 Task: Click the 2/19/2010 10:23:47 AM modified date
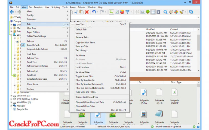pos(156,33)
